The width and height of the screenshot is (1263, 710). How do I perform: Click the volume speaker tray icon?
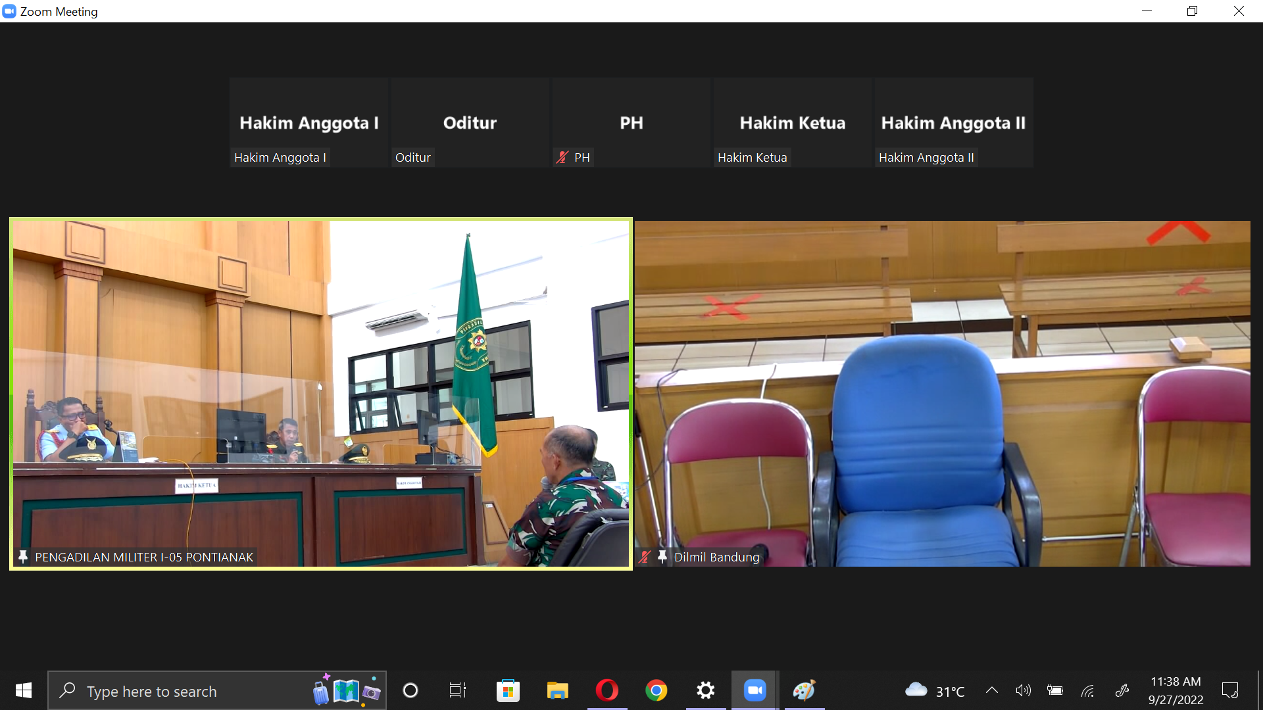click(1023, 690)
